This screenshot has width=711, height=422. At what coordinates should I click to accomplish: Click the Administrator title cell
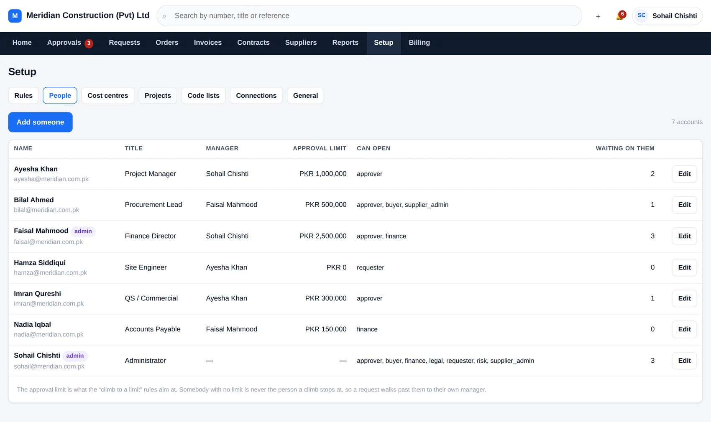[x=146, y=361]
